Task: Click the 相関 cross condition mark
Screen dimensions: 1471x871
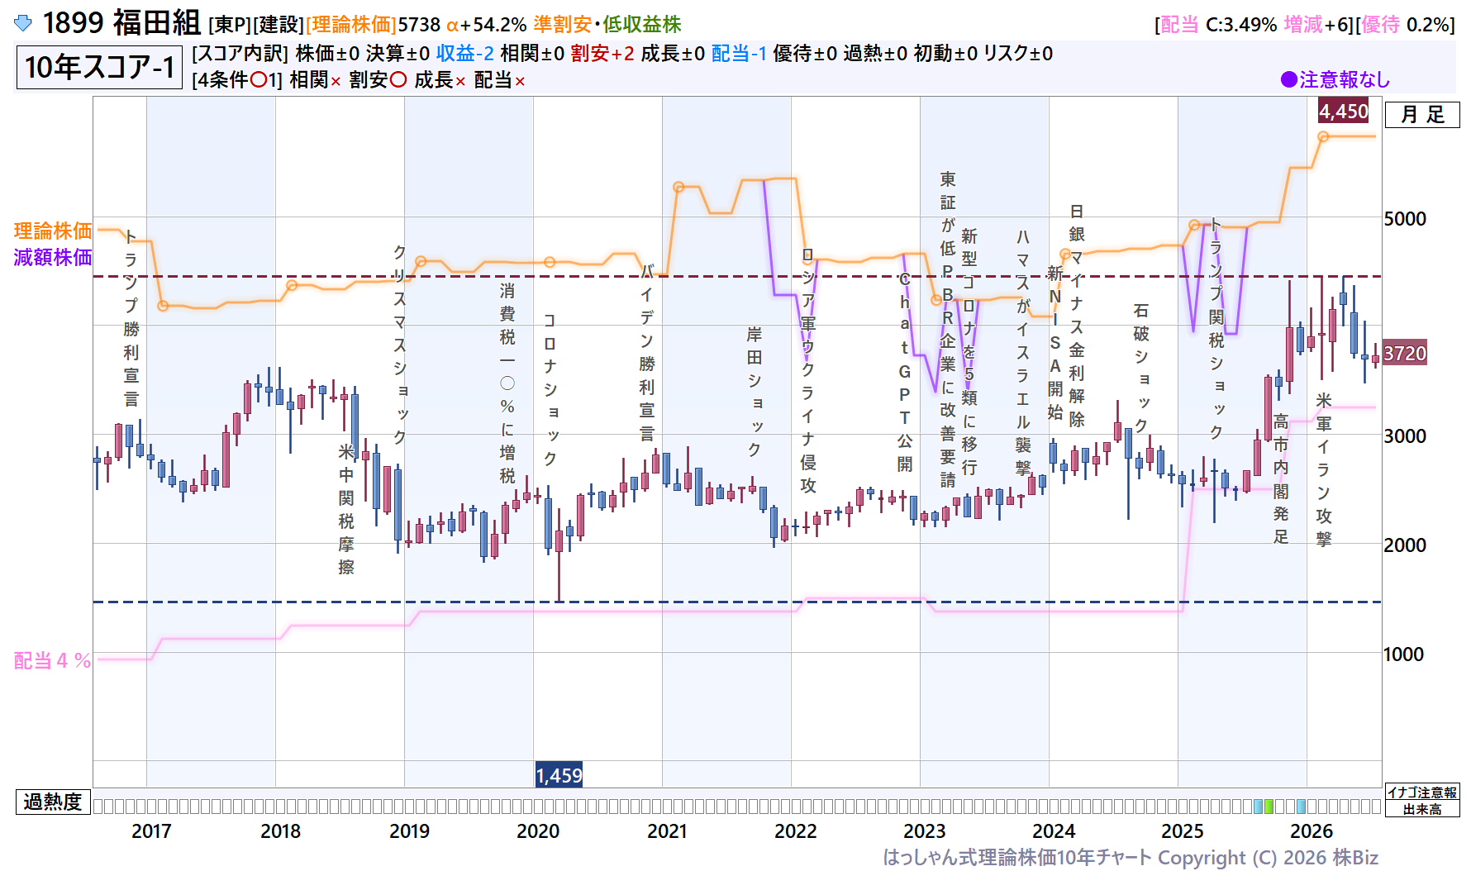Action: (x=336, y=81)
